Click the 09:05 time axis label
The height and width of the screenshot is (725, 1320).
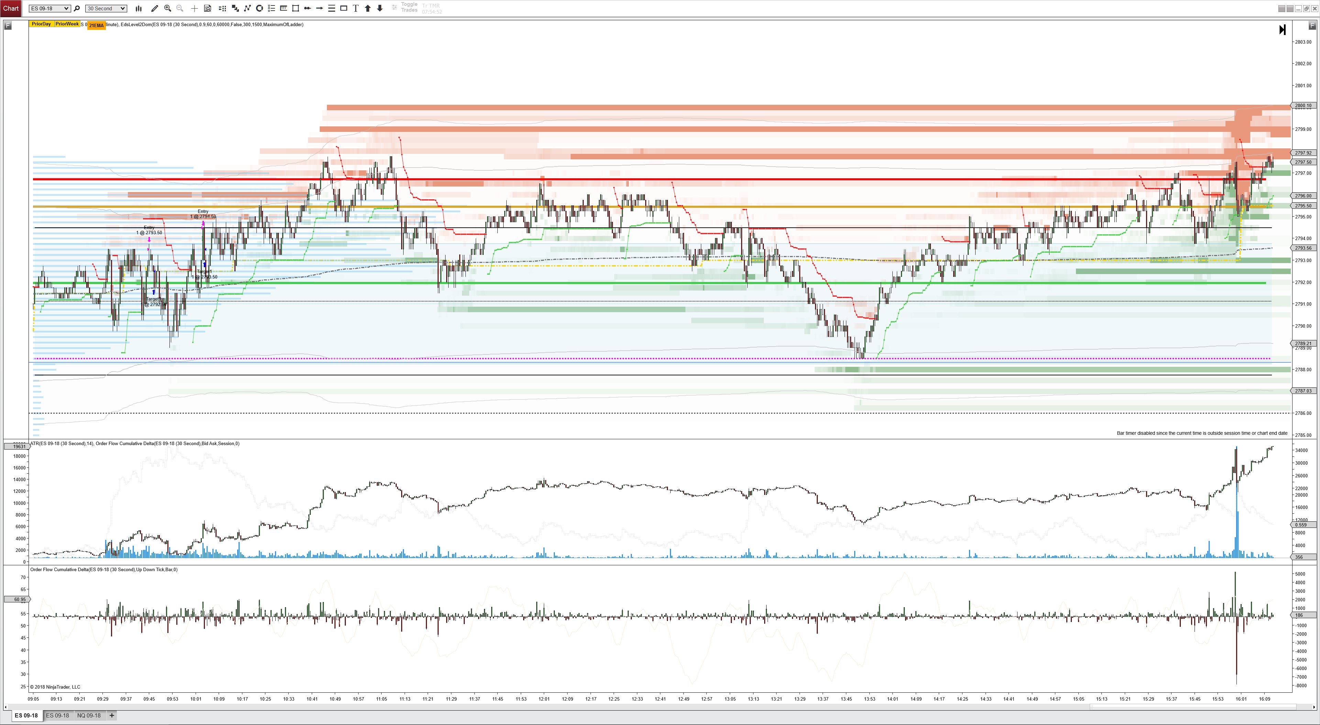(33, 699)
